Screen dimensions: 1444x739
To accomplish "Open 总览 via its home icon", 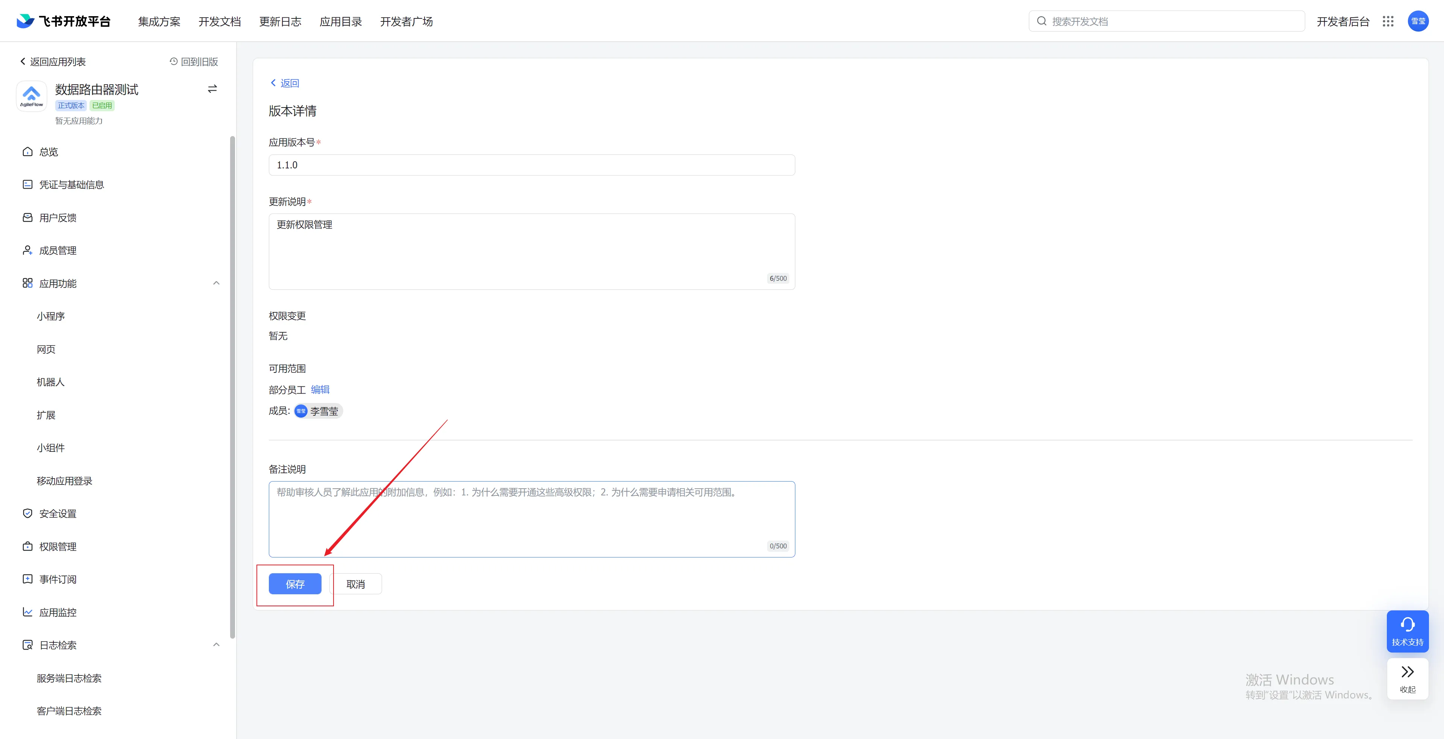I will click(x=27, y=152).
